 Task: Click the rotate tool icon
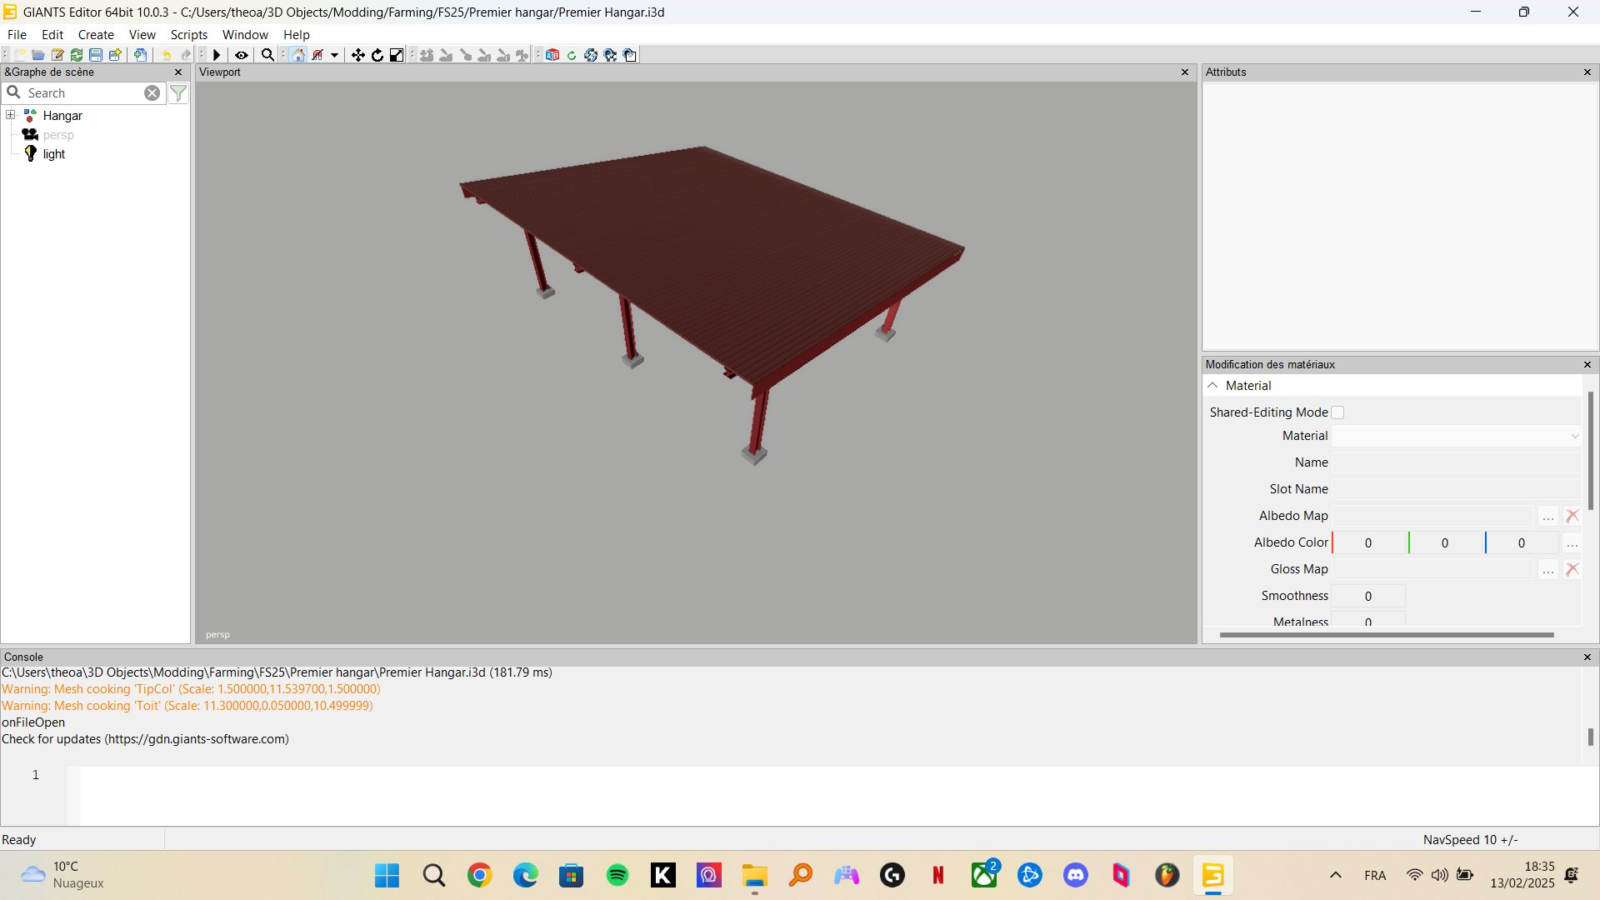coord(377,55)
